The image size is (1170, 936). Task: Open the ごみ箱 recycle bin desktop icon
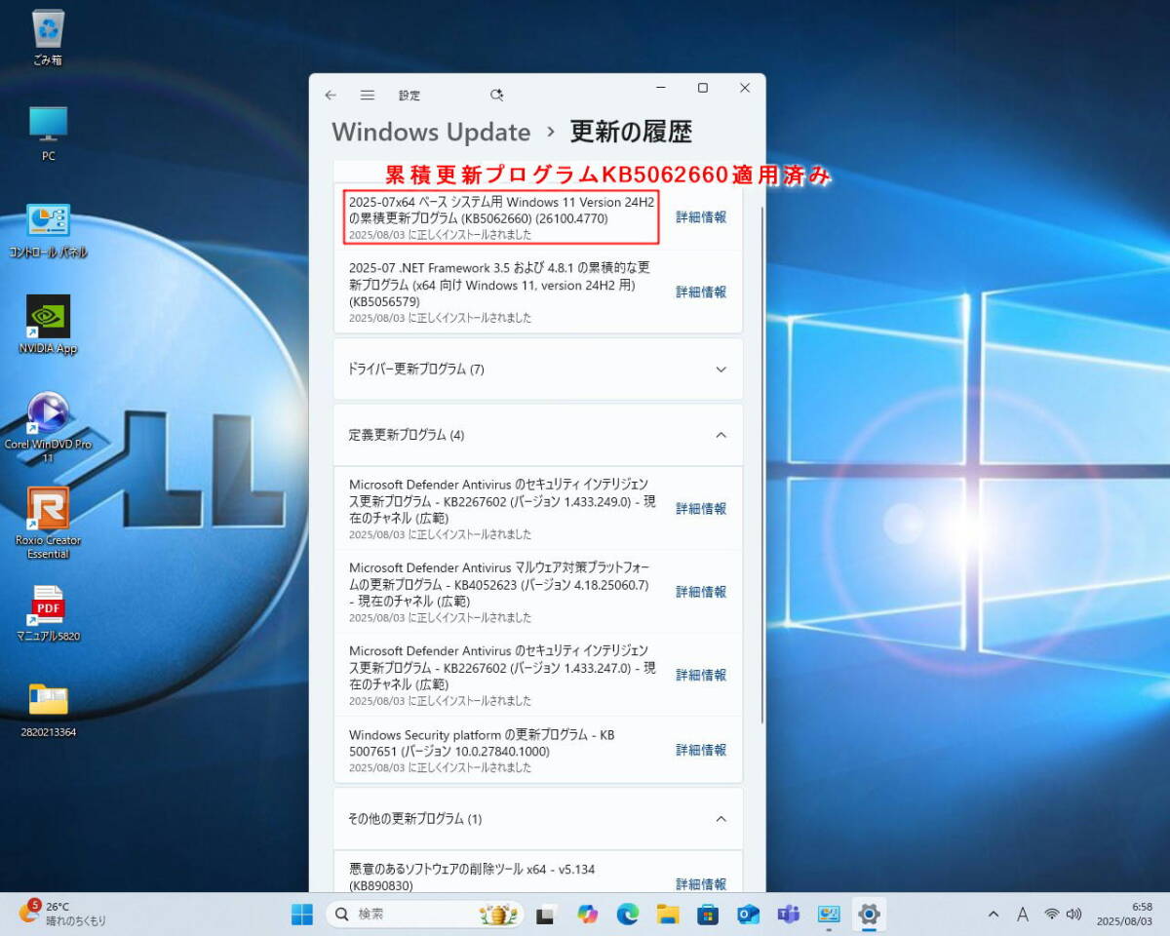click(x=48, y=37)
